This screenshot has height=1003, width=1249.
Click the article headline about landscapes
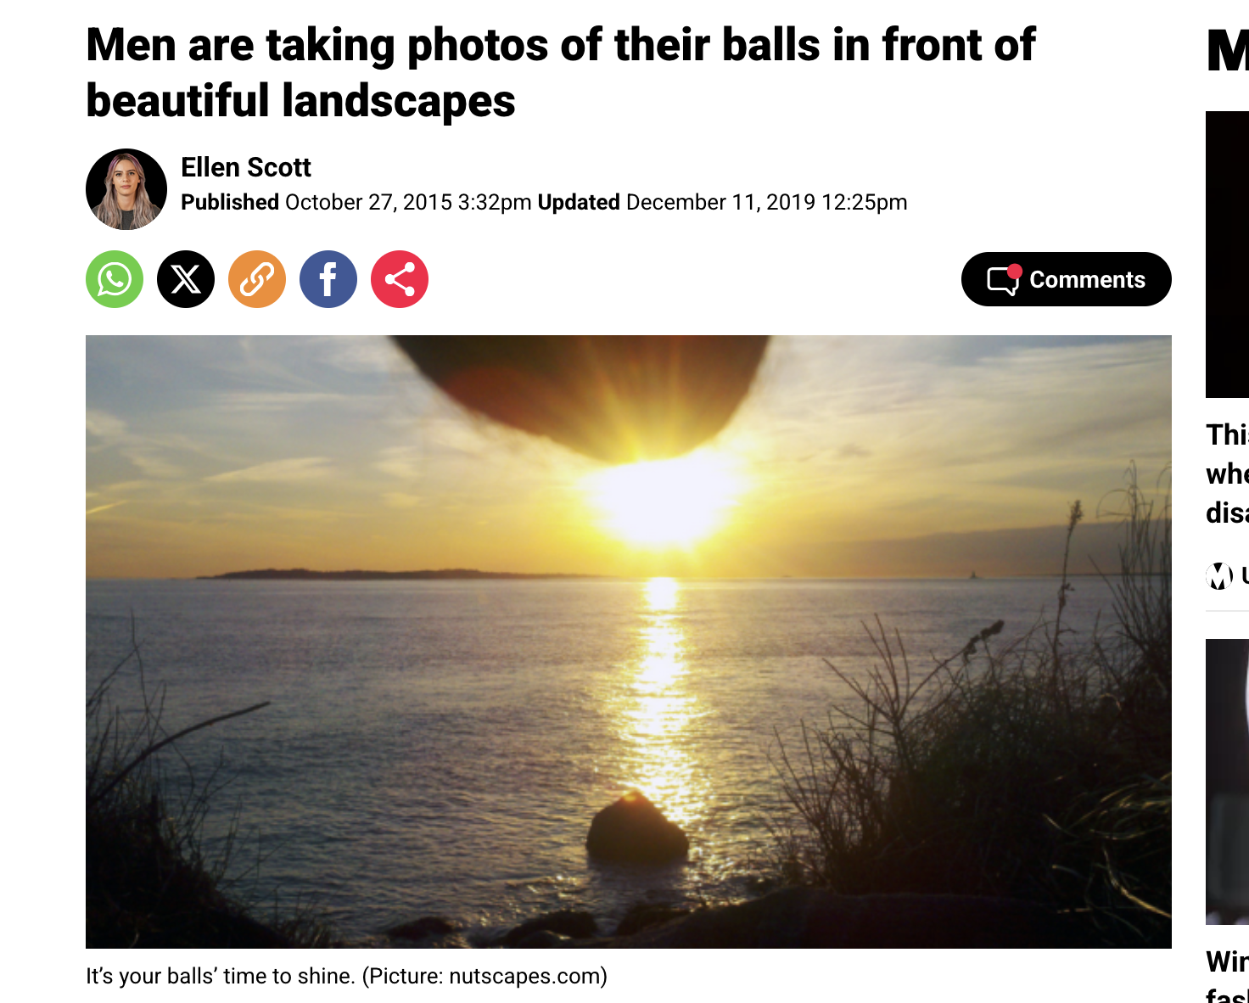point(561,73)
